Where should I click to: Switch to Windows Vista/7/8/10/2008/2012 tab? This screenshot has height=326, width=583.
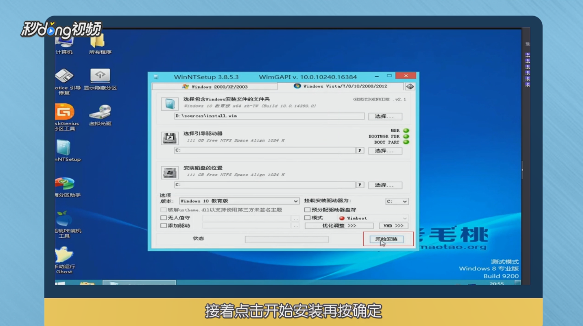[x=341, y=86]
